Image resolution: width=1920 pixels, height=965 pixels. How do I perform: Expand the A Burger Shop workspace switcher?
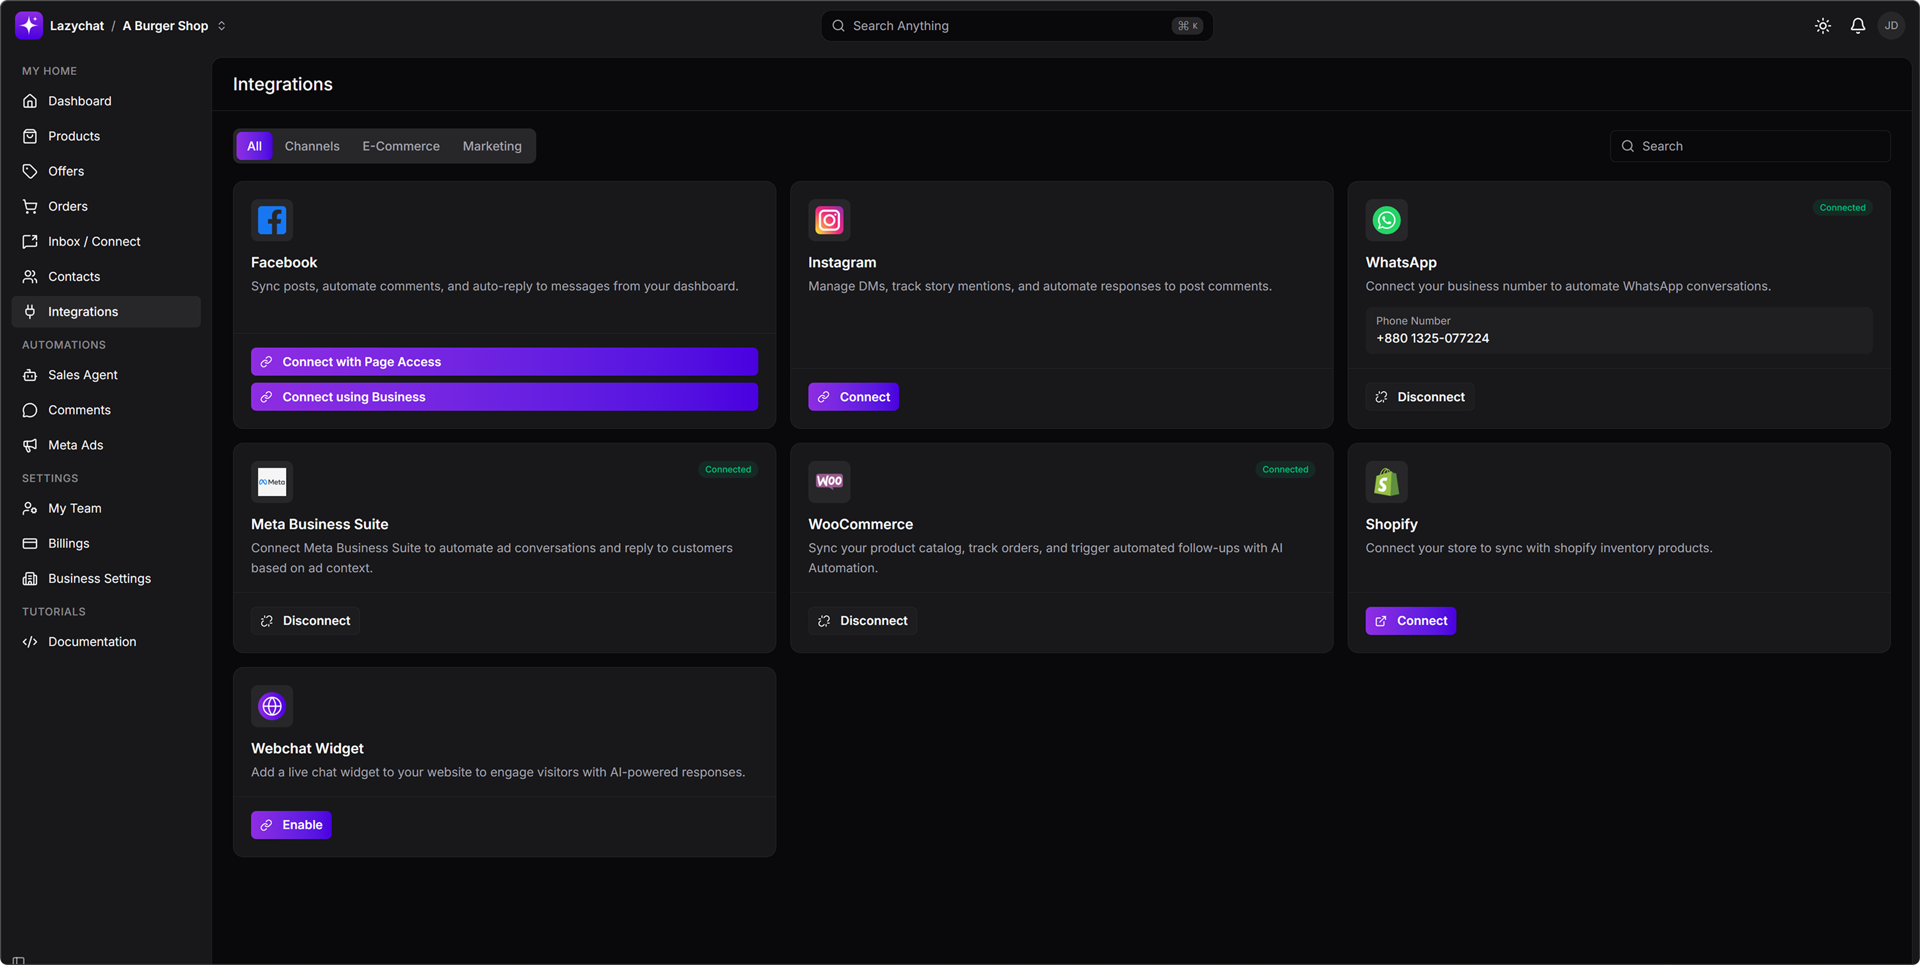click(221, 26)
